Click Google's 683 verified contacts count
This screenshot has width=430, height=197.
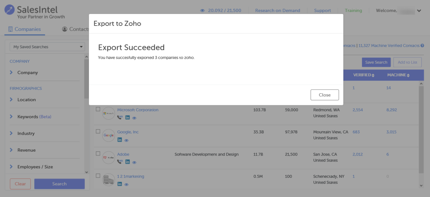click(x=356, y=132)
